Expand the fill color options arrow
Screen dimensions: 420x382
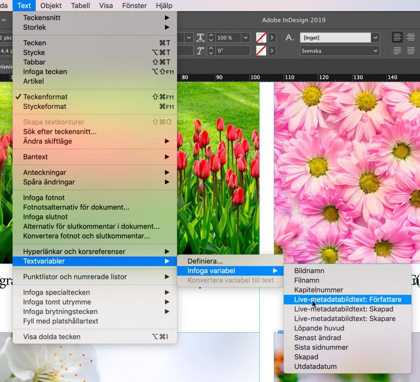[272, 38]
